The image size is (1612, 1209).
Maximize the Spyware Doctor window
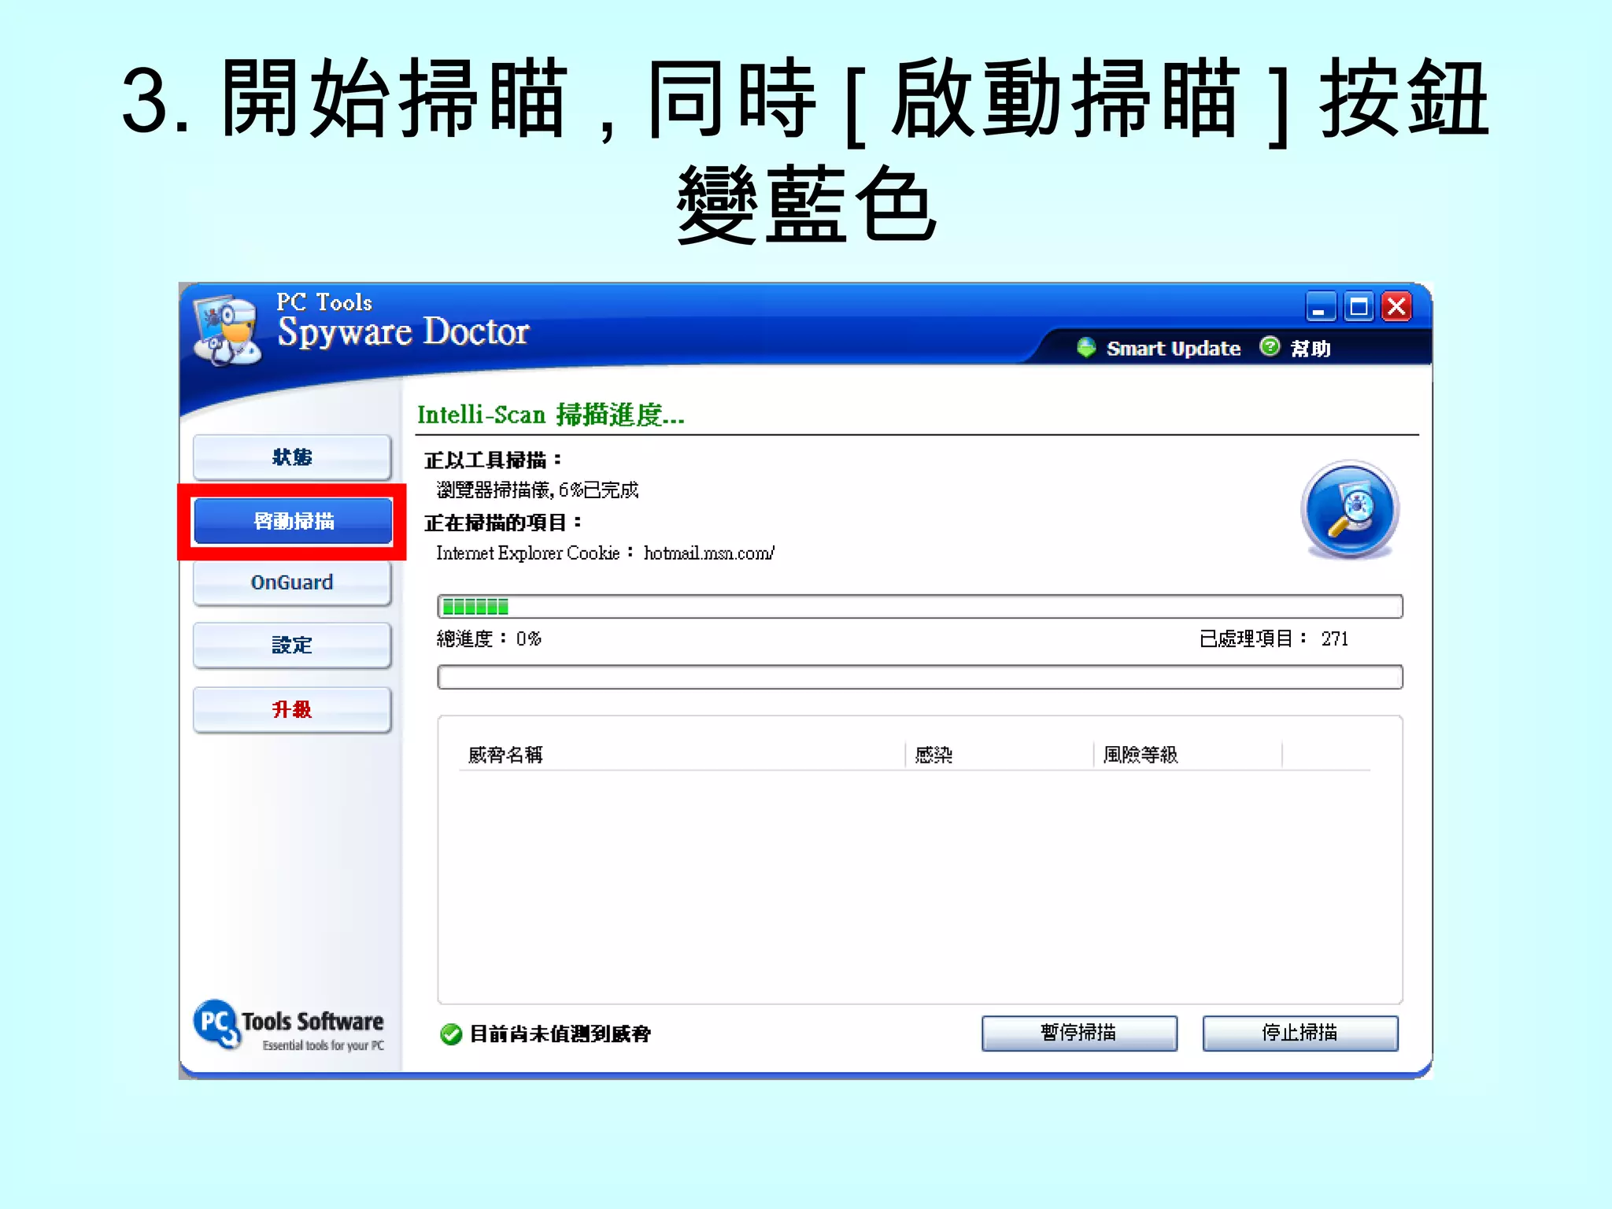[x=1359, y=307]
